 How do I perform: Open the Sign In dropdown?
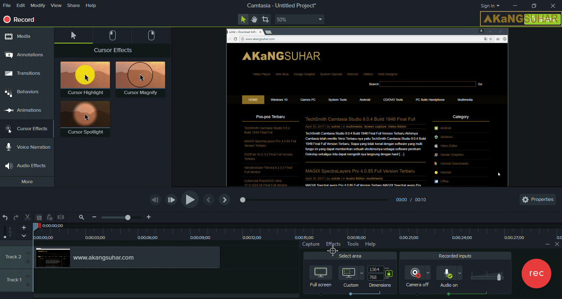tap(490, 6)
